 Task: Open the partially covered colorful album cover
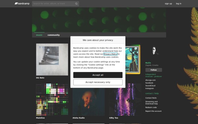pyautogui.click(x=133, y=60)
